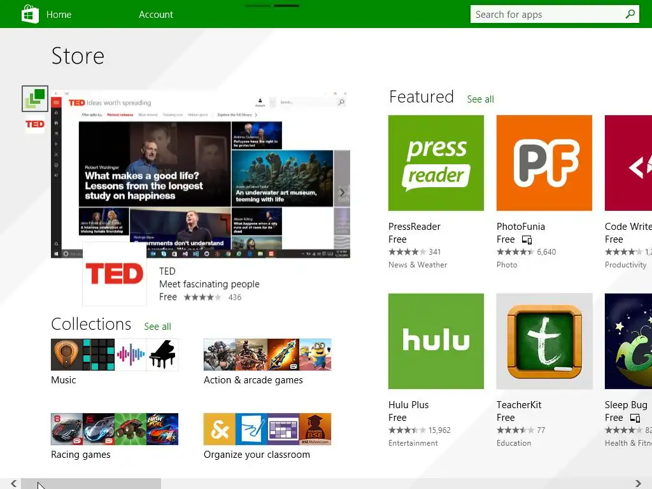The image size is (652, 489).
Task: Click the BSE graduation cap icon
Action: pyautogui.click(x=315, y=429)
